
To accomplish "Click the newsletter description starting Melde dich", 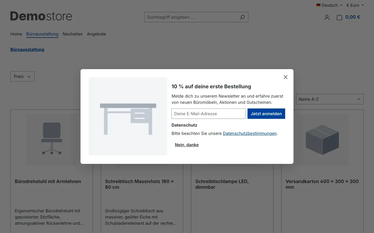I will click(227, 99).
